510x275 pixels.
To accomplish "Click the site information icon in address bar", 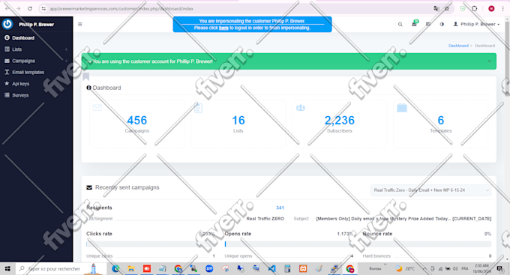I will coord(43,9).
